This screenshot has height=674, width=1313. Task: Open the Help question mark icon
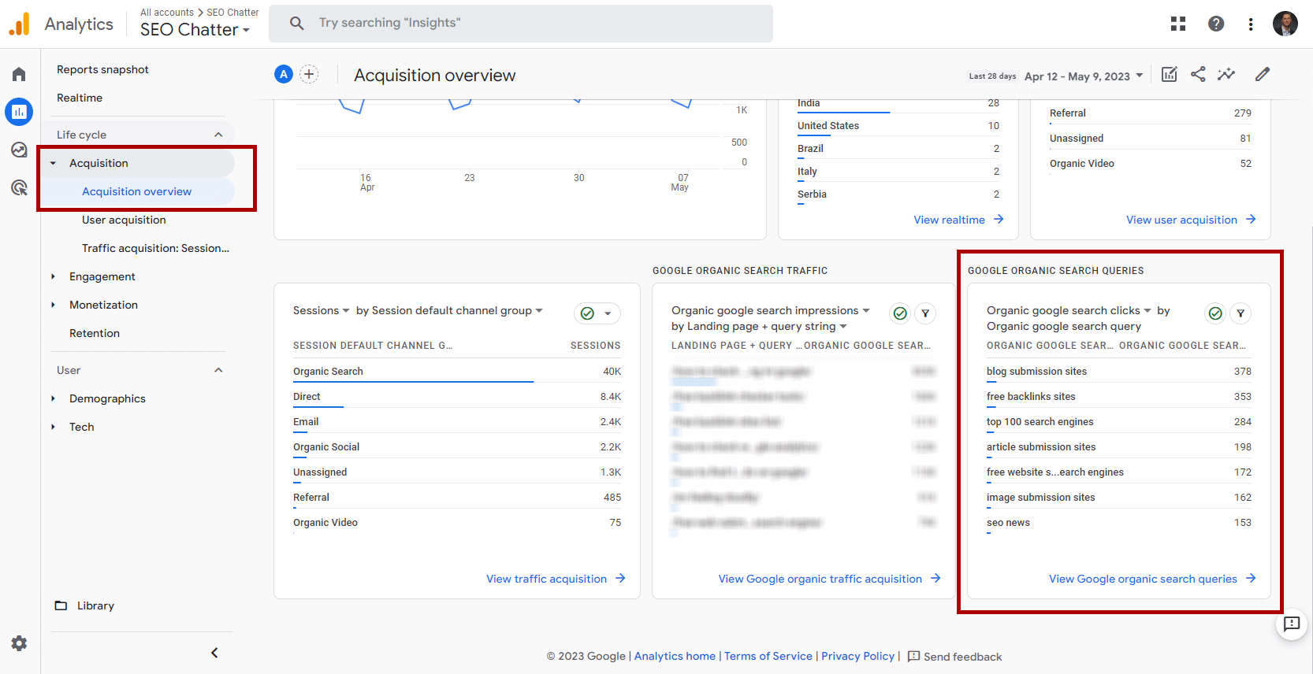[1216, 24]
